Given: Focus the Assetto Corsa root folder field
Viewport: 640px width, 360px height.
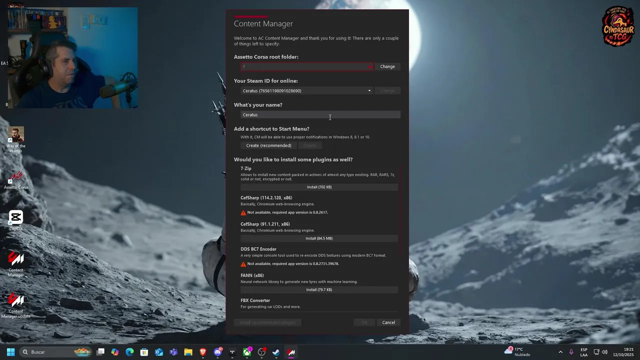Looking at the screenshot, I should click(307, 66).
